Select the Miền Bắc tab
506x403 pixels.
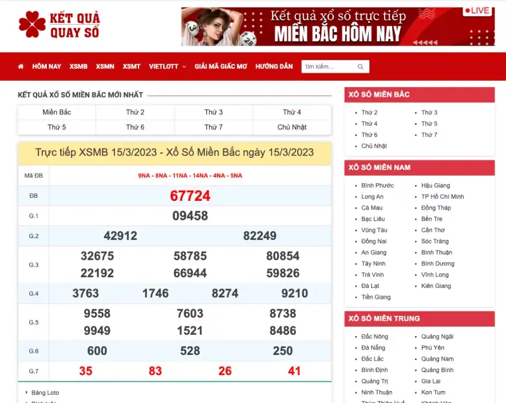[x=57, y=112]
